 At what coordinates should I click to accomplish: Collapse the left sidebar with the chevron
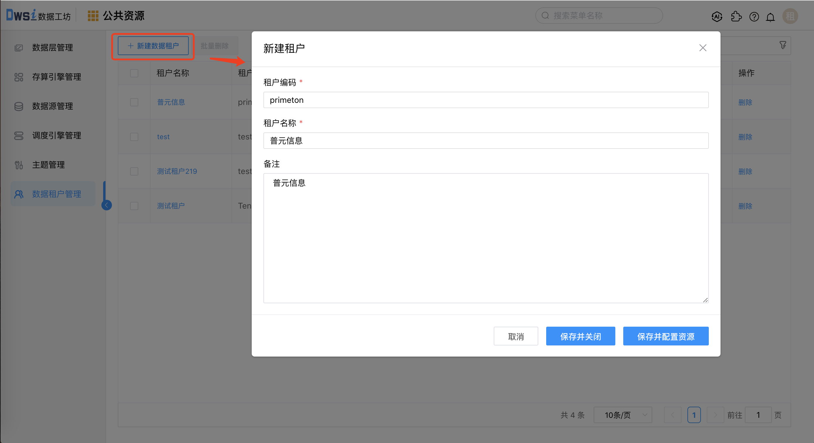coord(106,205)
